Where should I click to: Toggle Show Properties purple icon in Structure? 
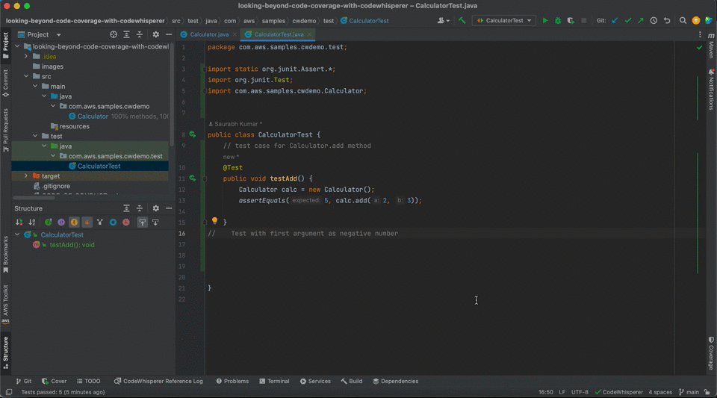pos(61,222)
